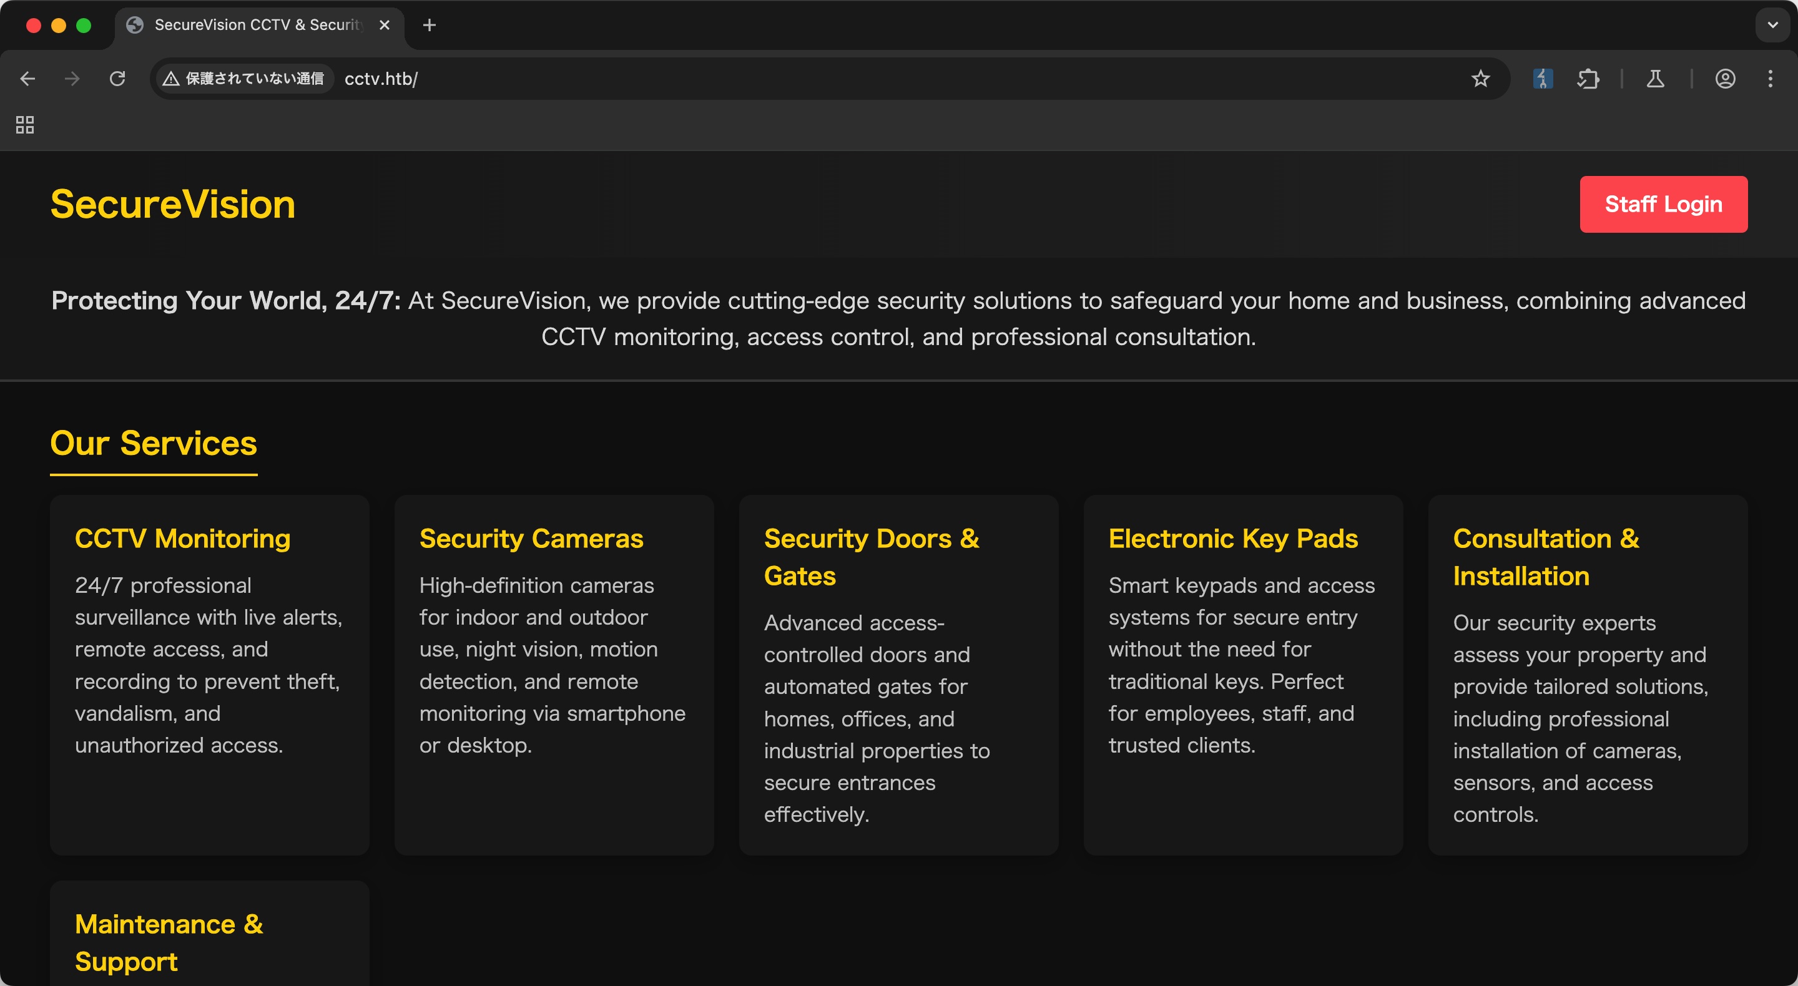Click the CCTV Monitoring card title
1798x986 pixels.
[x=183, y=538]
